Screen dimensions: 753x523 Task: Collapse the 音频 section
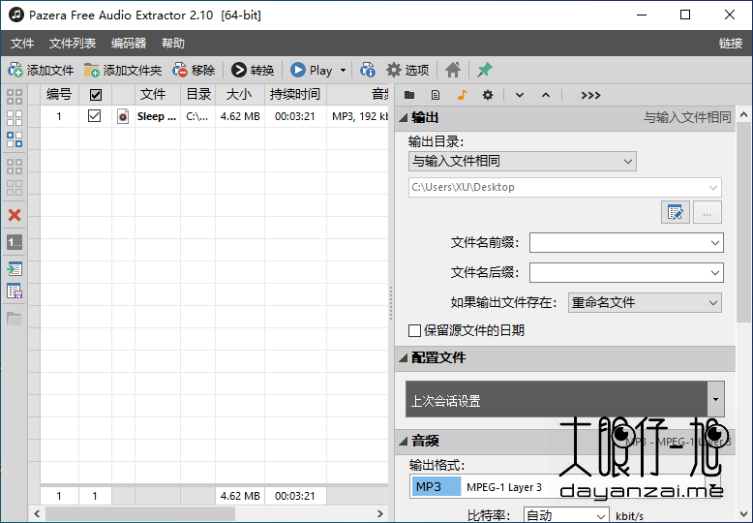(404, 441)
